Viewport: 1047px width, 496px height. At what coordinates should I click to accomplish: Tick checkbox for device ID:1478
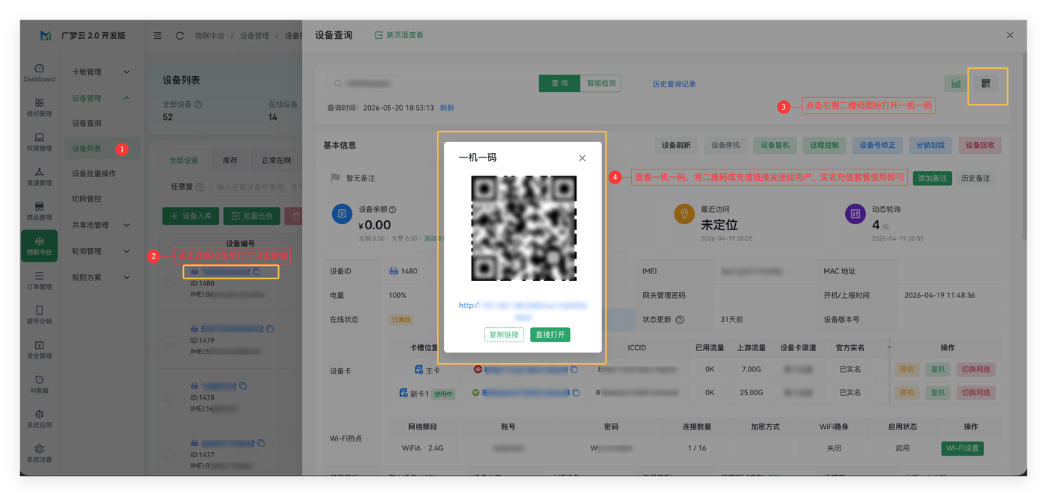[x=169, y=397]
